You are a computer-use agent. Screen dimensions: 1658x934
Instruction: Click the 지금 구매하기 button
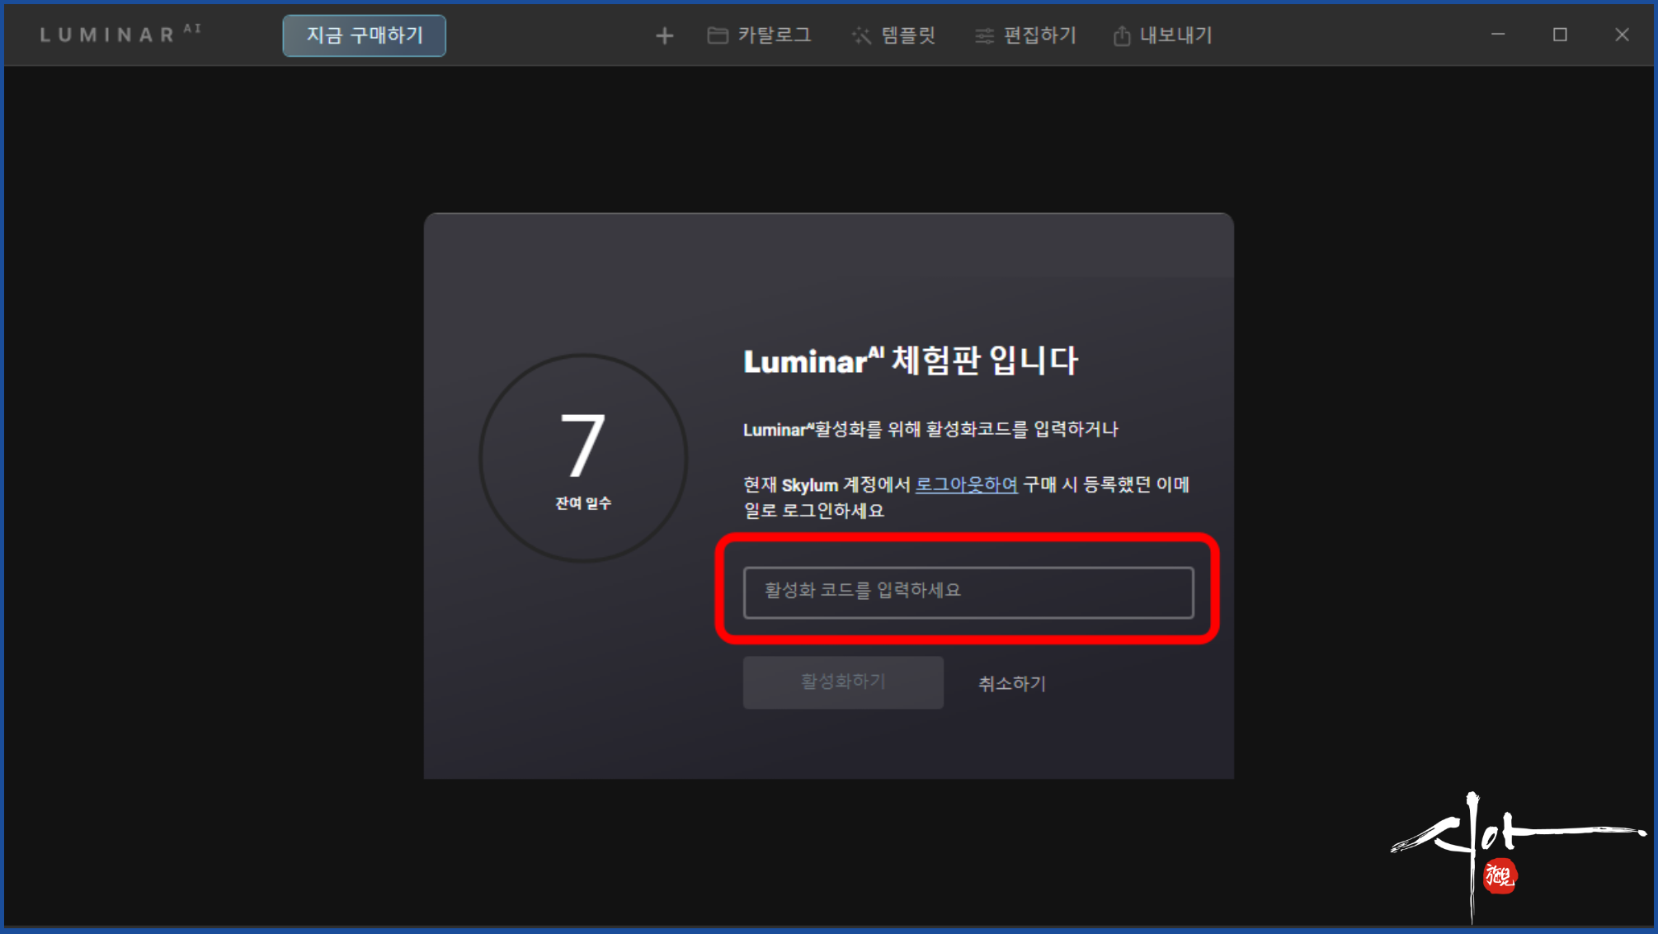point(365,35)
